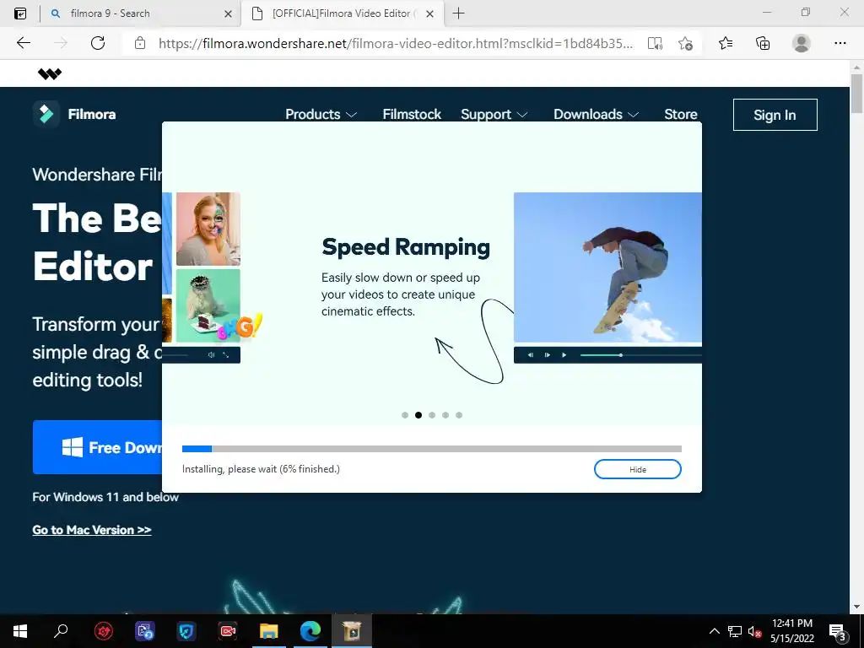Screen dimensions: 864x648
Task: Click the Hide button in installer
Action: pyautogui.click(x=638, y=469)
